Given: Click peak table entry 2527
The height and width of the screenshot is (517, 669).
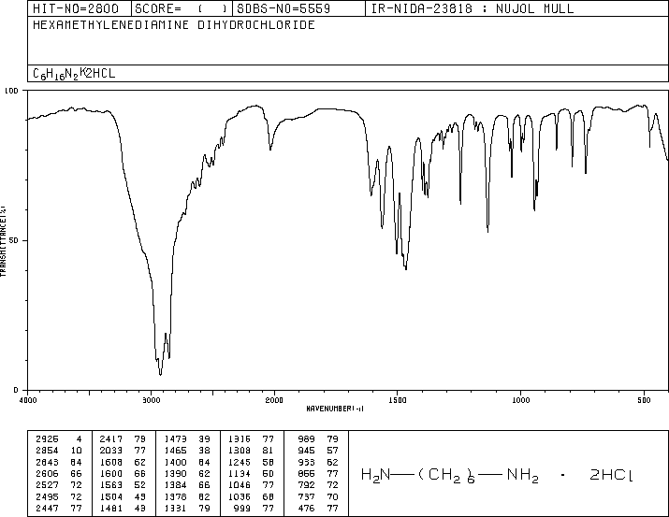Looking at the screenshot, I should (x=47, y=485).
